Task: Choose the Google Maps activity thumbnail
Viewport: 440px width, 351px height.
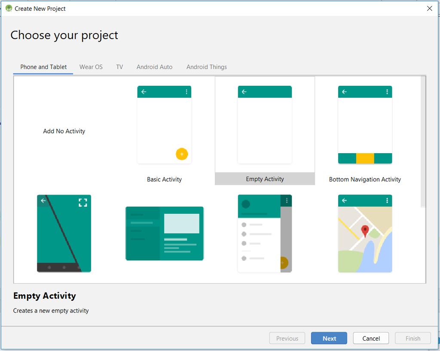Action: (x=365, y=233)
